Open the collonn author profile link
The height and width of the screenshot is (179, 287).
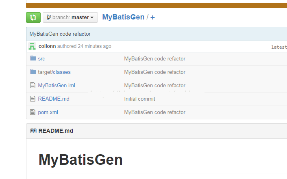pyautogui.click(x=47, y=46)
